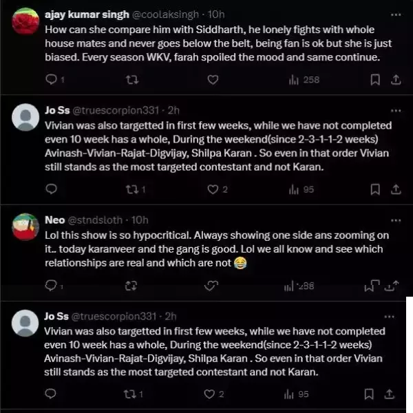Bookmark the last Jo Ss tweet
The image size is (413, 413).
pyautogui.click(x=375, y=394)
